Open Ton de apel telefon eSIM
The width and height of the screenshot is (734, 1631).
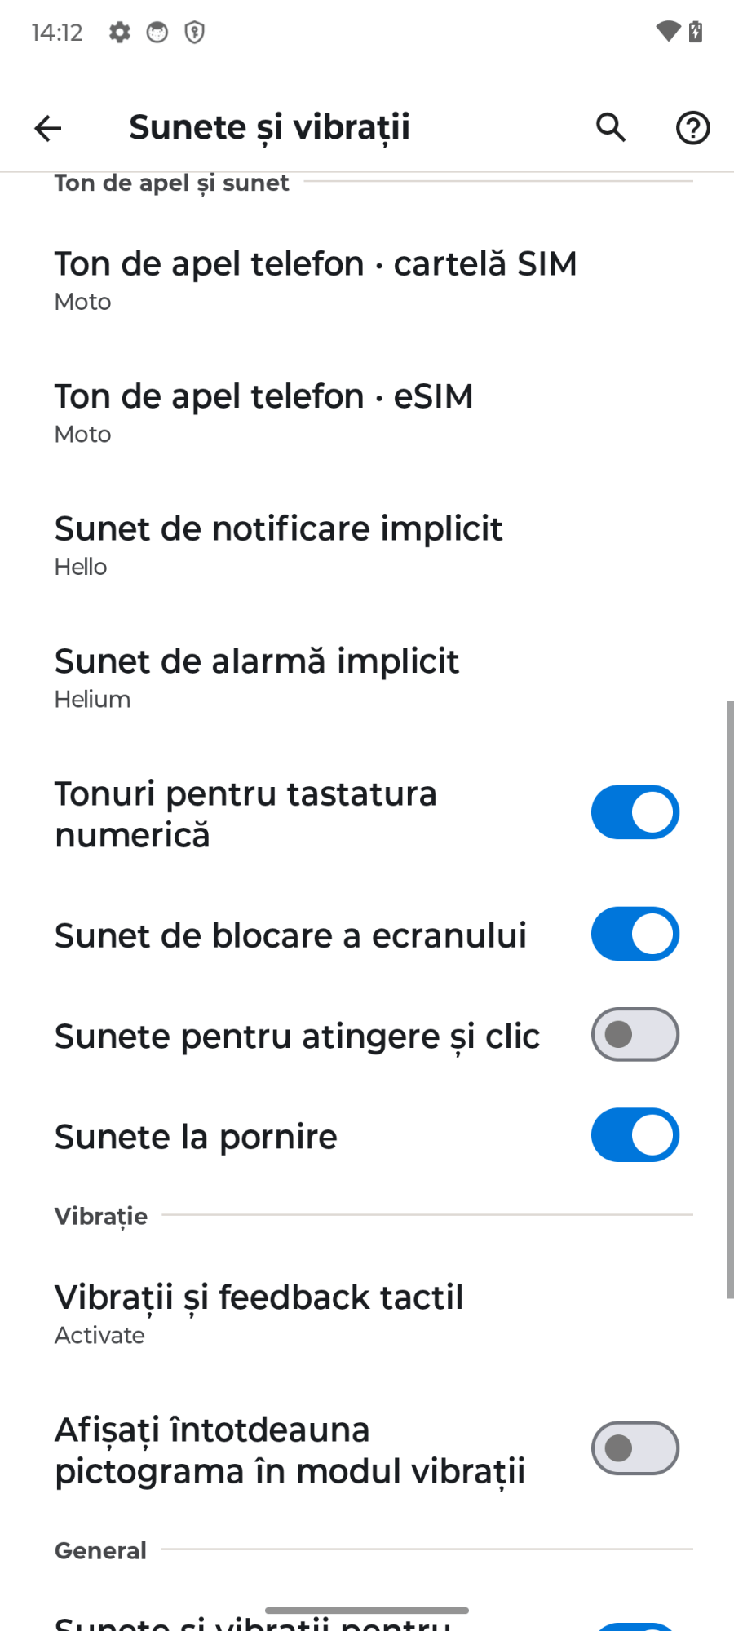pyautogui.click(x=263, y=413)
